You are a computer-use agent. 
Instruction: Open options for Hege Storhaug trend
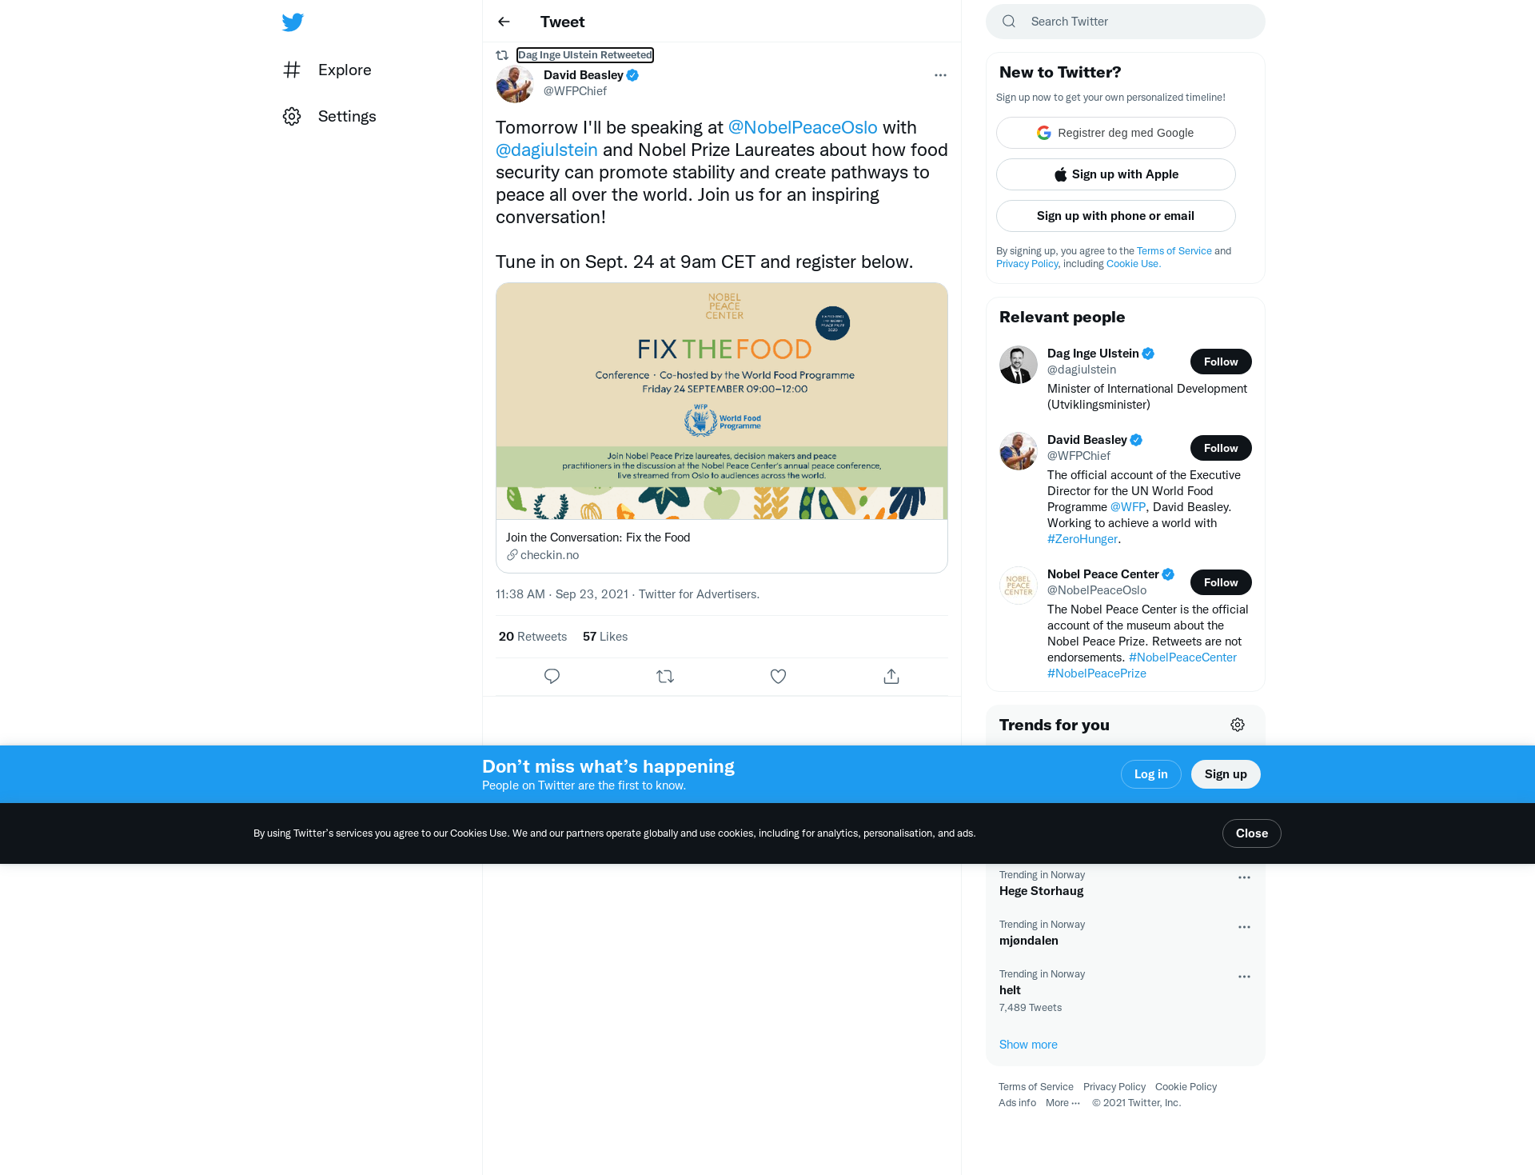click(1244, 877)
